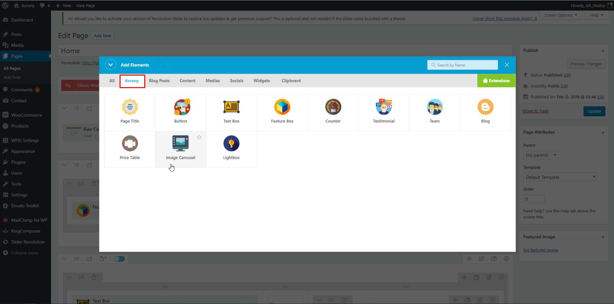Open the Set featured image link
The width and height of the screenshot is (614, 304).
[x=541, y=250]
